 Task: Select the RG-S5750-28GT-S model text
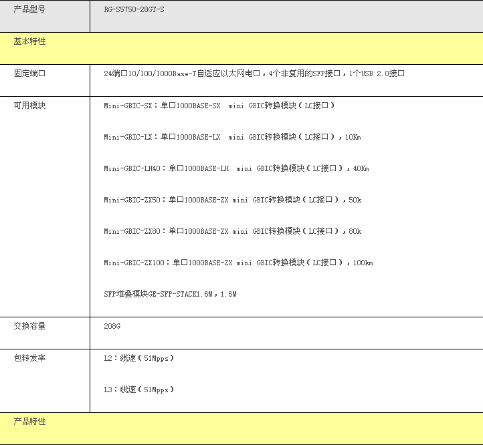click(x=134, y=9)
